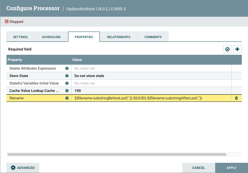The width and height of the screenshot is (248, 173).
Task: Open Store State value 'Do not store state'
Action: click(151, 76)
